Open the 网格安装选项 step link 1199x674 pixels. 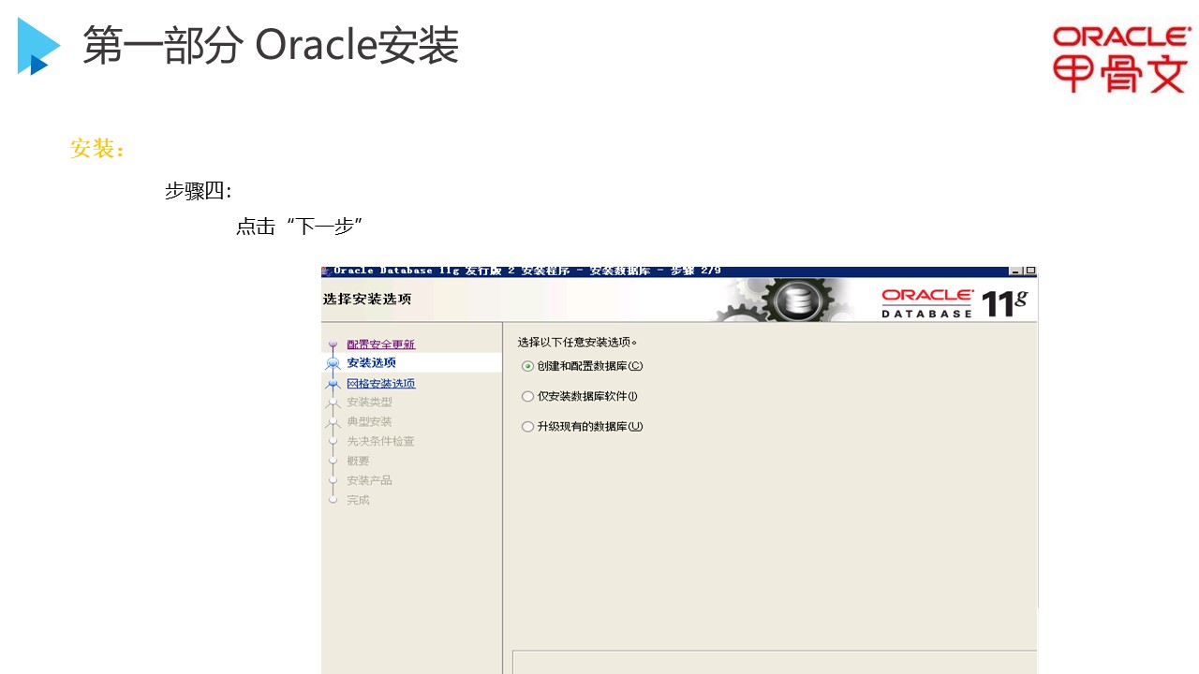(x=380, y=384)
